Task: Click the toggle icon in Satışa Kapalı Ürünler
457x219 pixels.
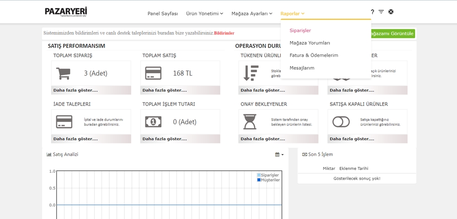Action: tap(341, 122)
